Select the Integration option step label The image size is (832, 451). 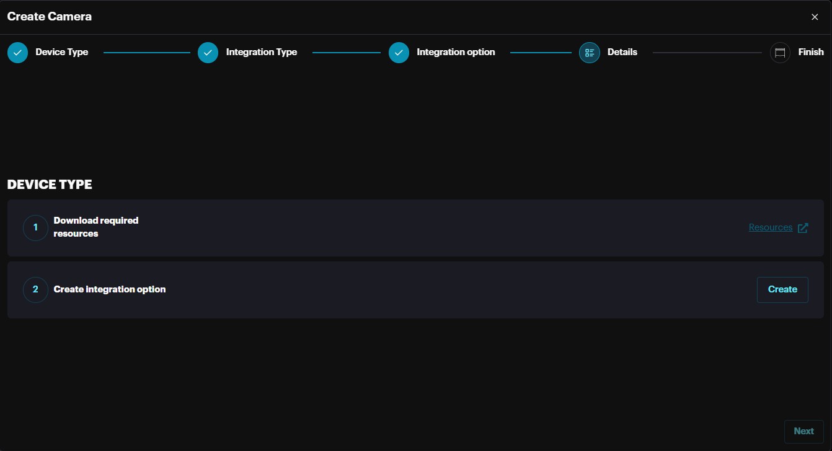[456, 52]
